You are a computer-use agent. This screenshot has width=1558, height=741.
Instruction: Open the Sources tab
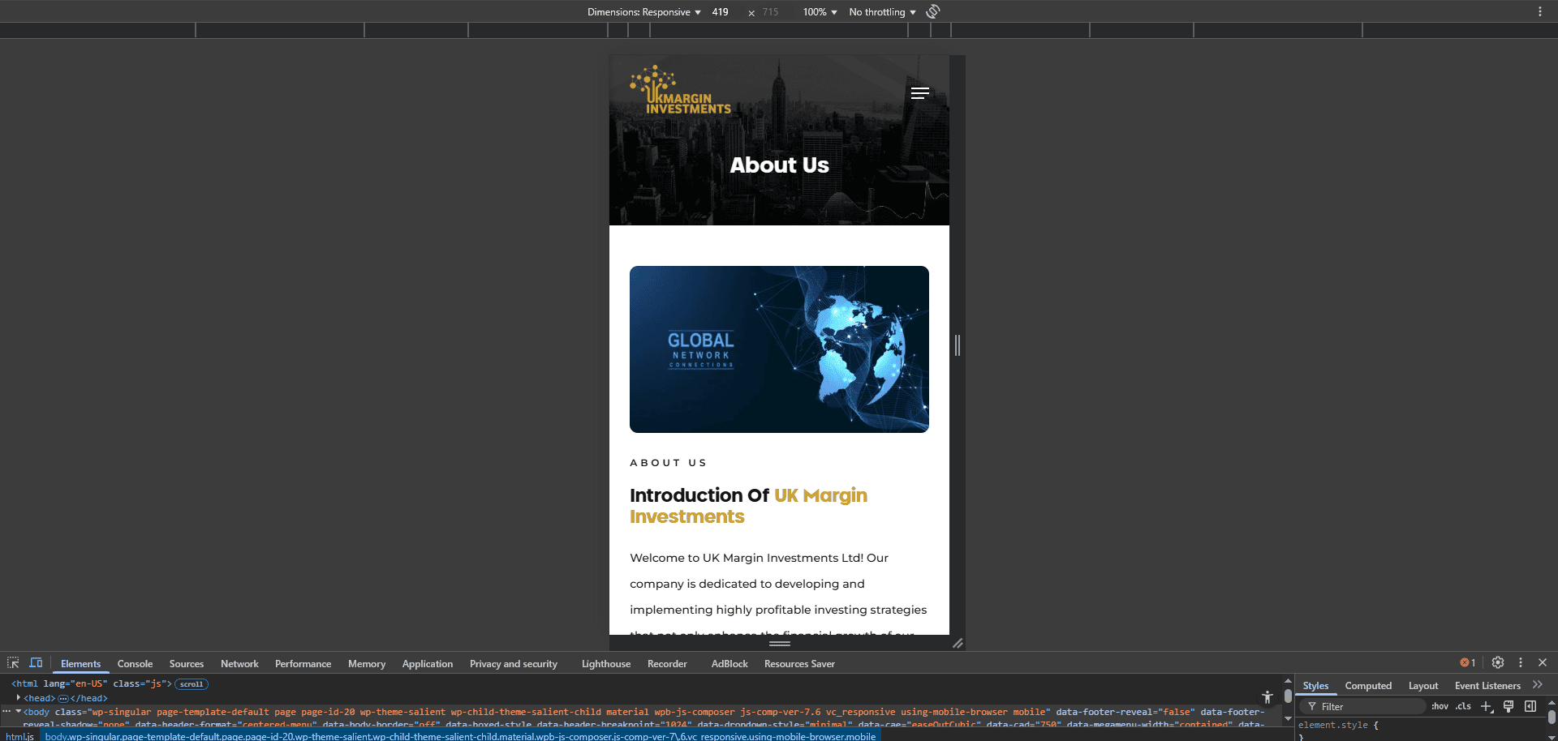pos(187,663)
